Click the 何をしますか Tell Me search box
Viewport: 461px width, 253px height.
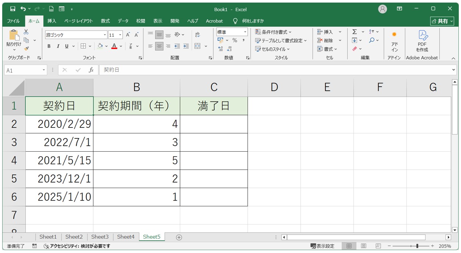[249, 21]
